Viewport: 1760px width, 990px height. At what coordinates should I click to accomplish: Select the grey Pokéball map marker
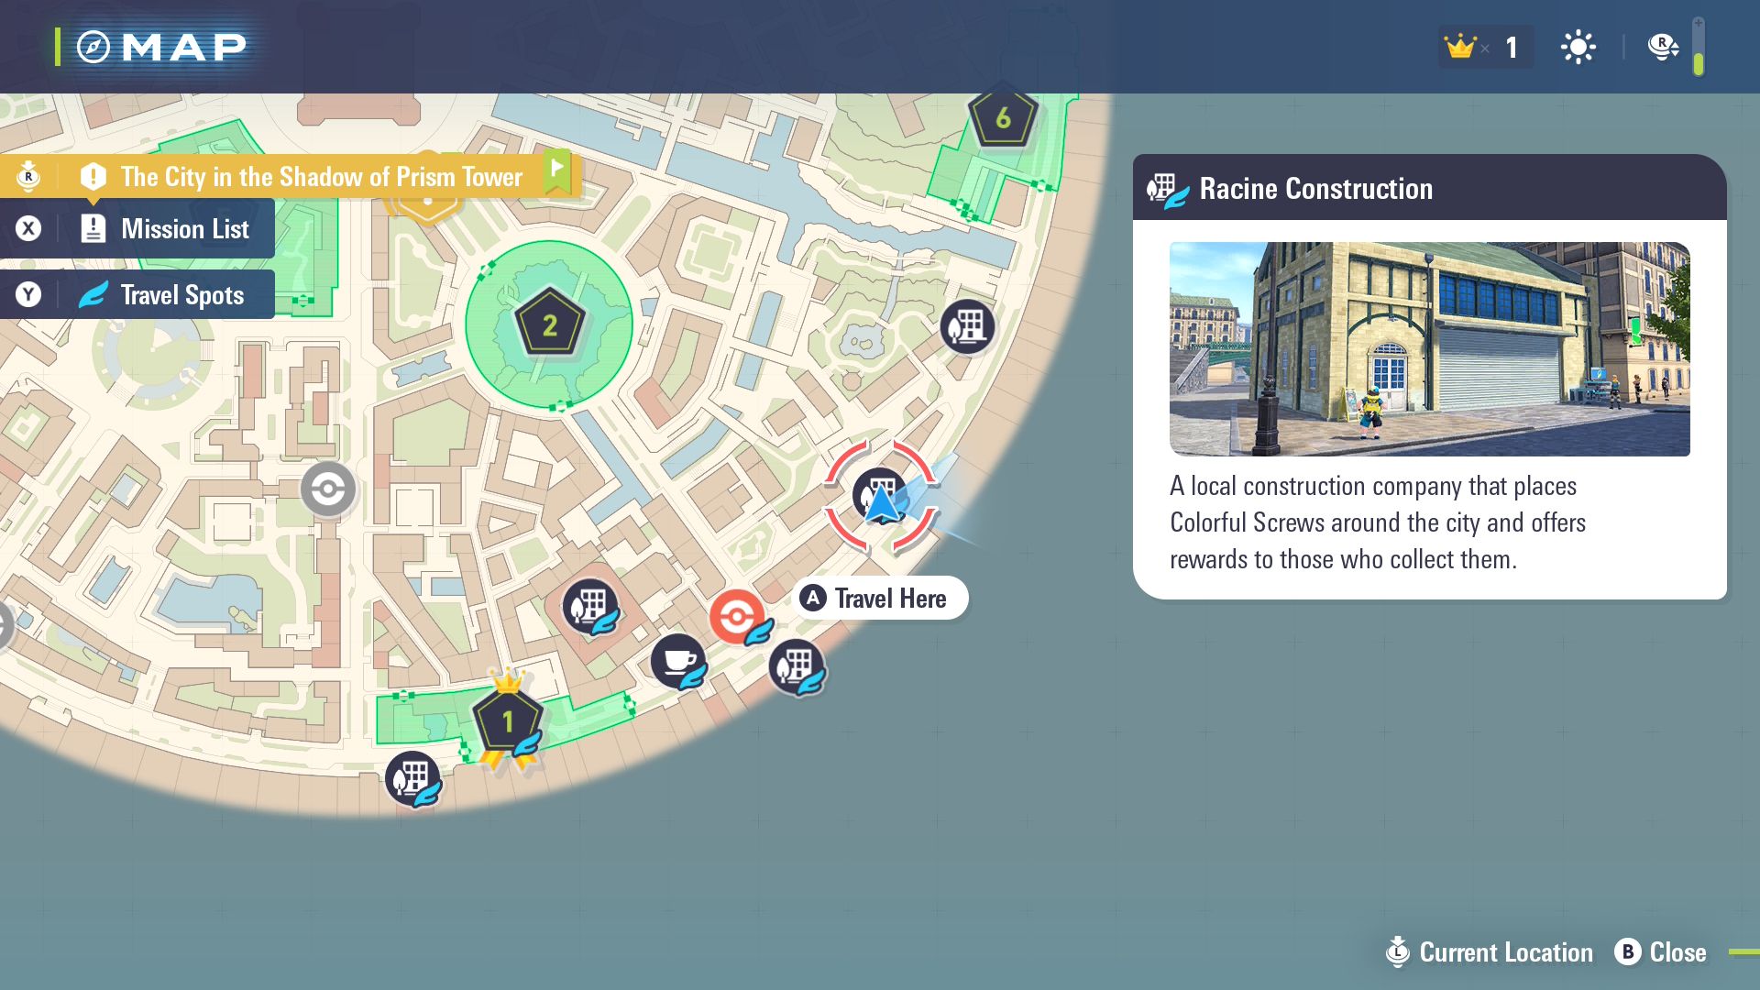(x=328, y=489)
